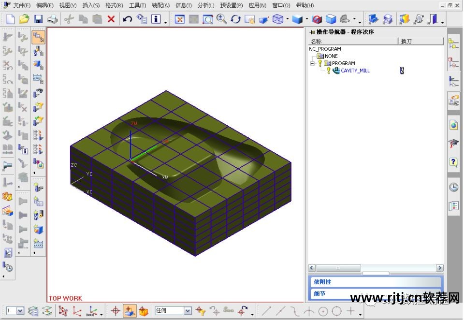This screenshot has width=464, height=320.
Task: Open the 分析(L) menu
Action: pos(206,5)
